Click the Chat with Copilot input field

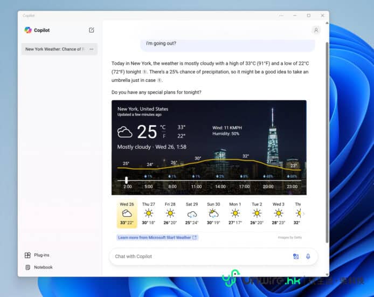coord(199,257)
